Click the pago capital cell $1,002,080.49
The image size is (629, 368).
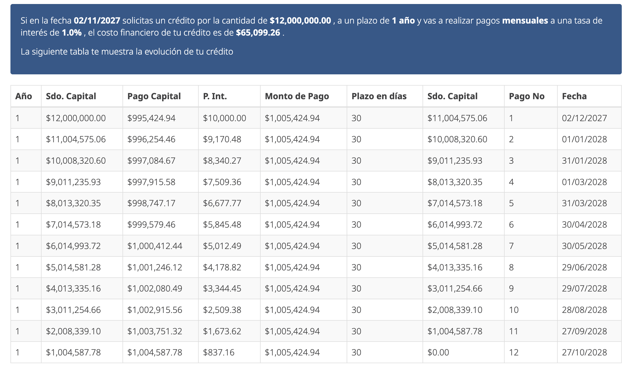point(160,288)
